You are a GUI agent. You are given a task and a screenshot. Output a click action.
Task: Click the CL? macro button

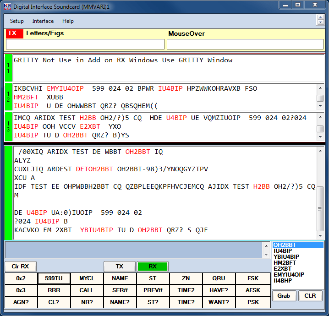pos(54,302)
